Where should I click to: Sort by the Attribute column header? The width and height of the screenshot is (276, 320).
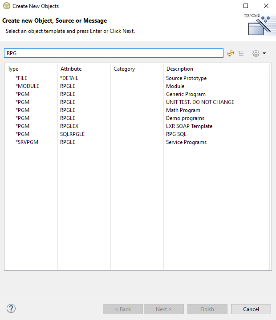[84, 69]
